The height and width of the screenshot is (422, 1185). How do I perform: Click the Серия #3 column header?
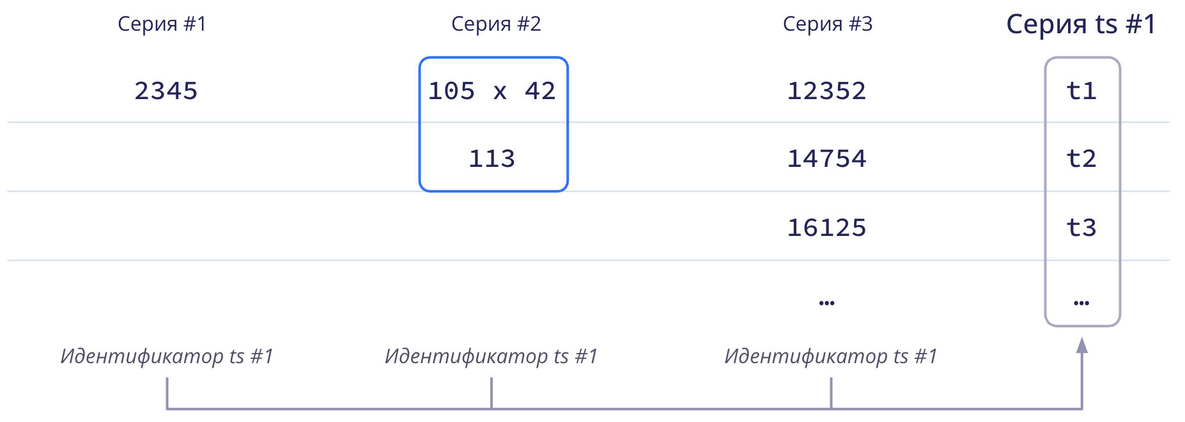pos(828,24)
